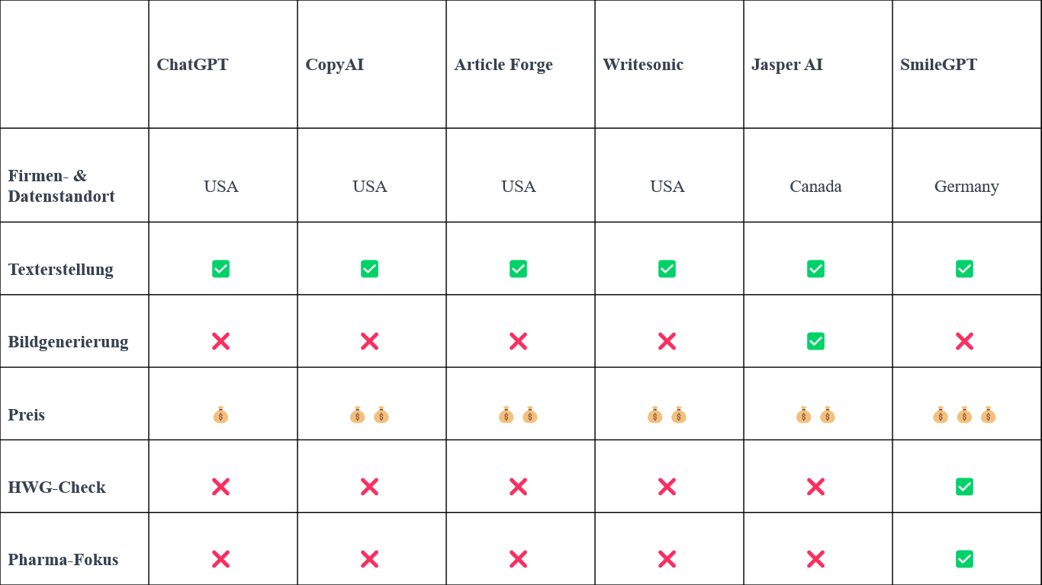Click the SmileGPT Pharma-Fokus green checkmark
The width and height of the screenshot is (1042, 585).
[x=964, y=559]
